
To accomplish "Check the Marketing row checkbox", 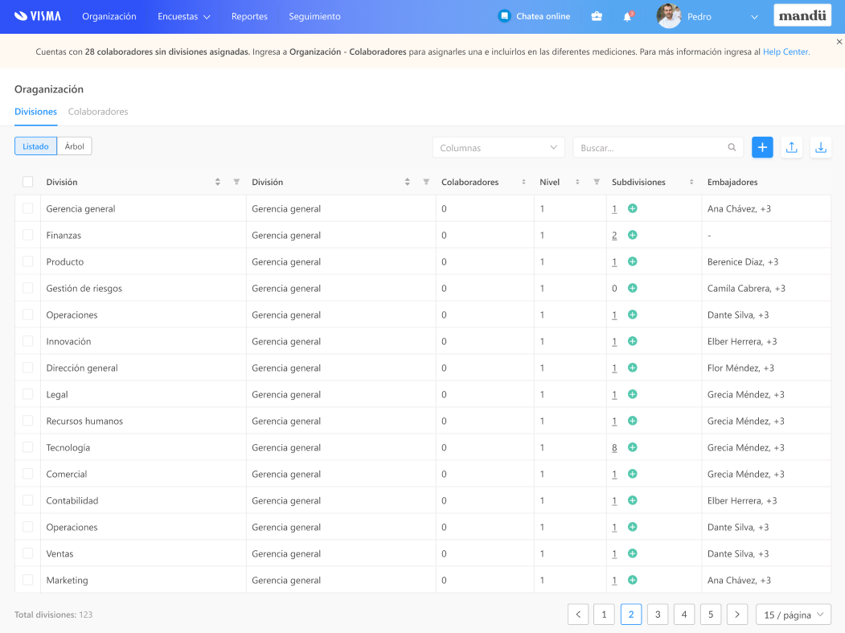I will pos(27,580).
